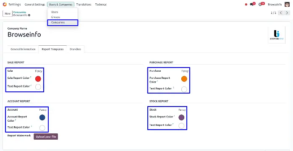This screenshot has height=151, width=293.
Task: Open the Stock template Fancy dropdown
Action: point(182,110)
